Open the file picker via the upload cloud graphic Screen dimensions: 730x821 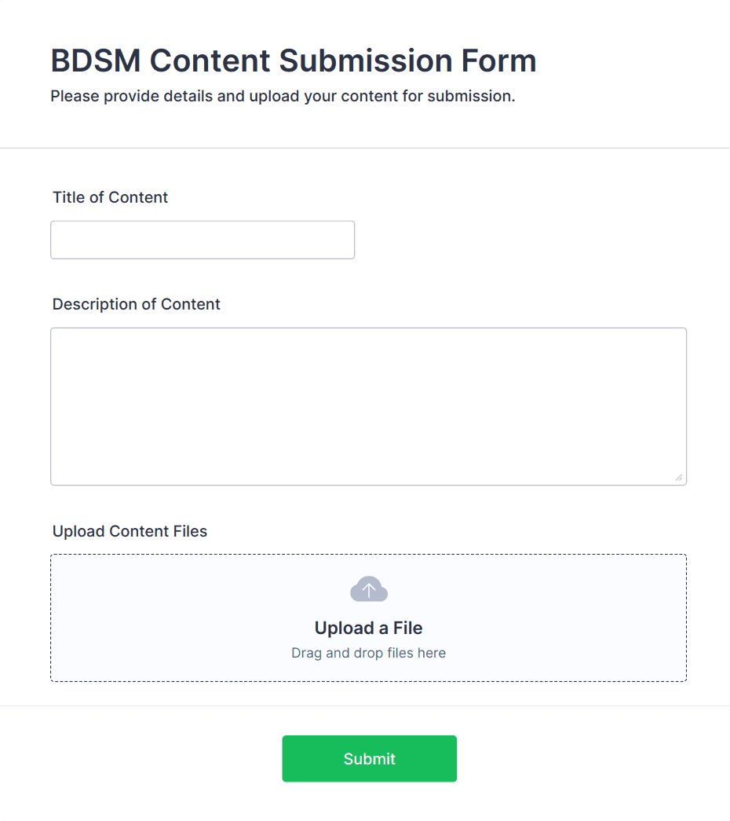368,588
